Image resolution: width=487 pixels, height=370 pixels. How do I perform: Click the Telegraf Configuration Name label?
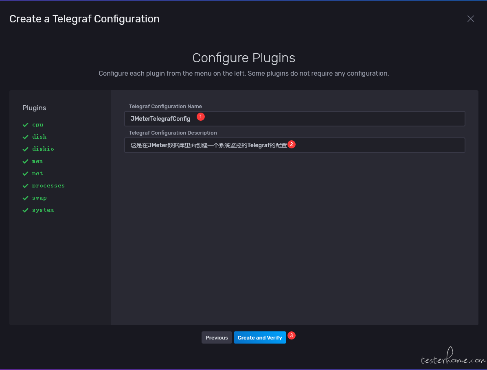(x=165, y=107)
